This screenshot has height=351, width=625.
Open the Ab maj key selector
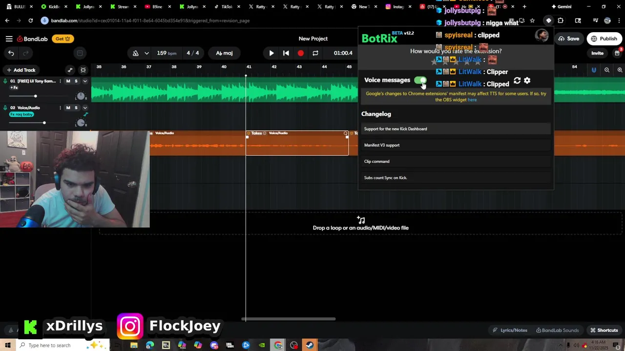[224, 53]
